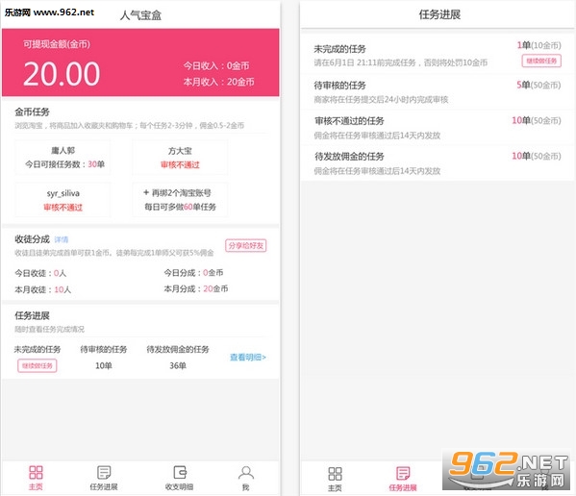This screenshot has width=576, height=496.
Task: Tap 待发放佣金的任务 36单 in left screen
Action: 178,358
